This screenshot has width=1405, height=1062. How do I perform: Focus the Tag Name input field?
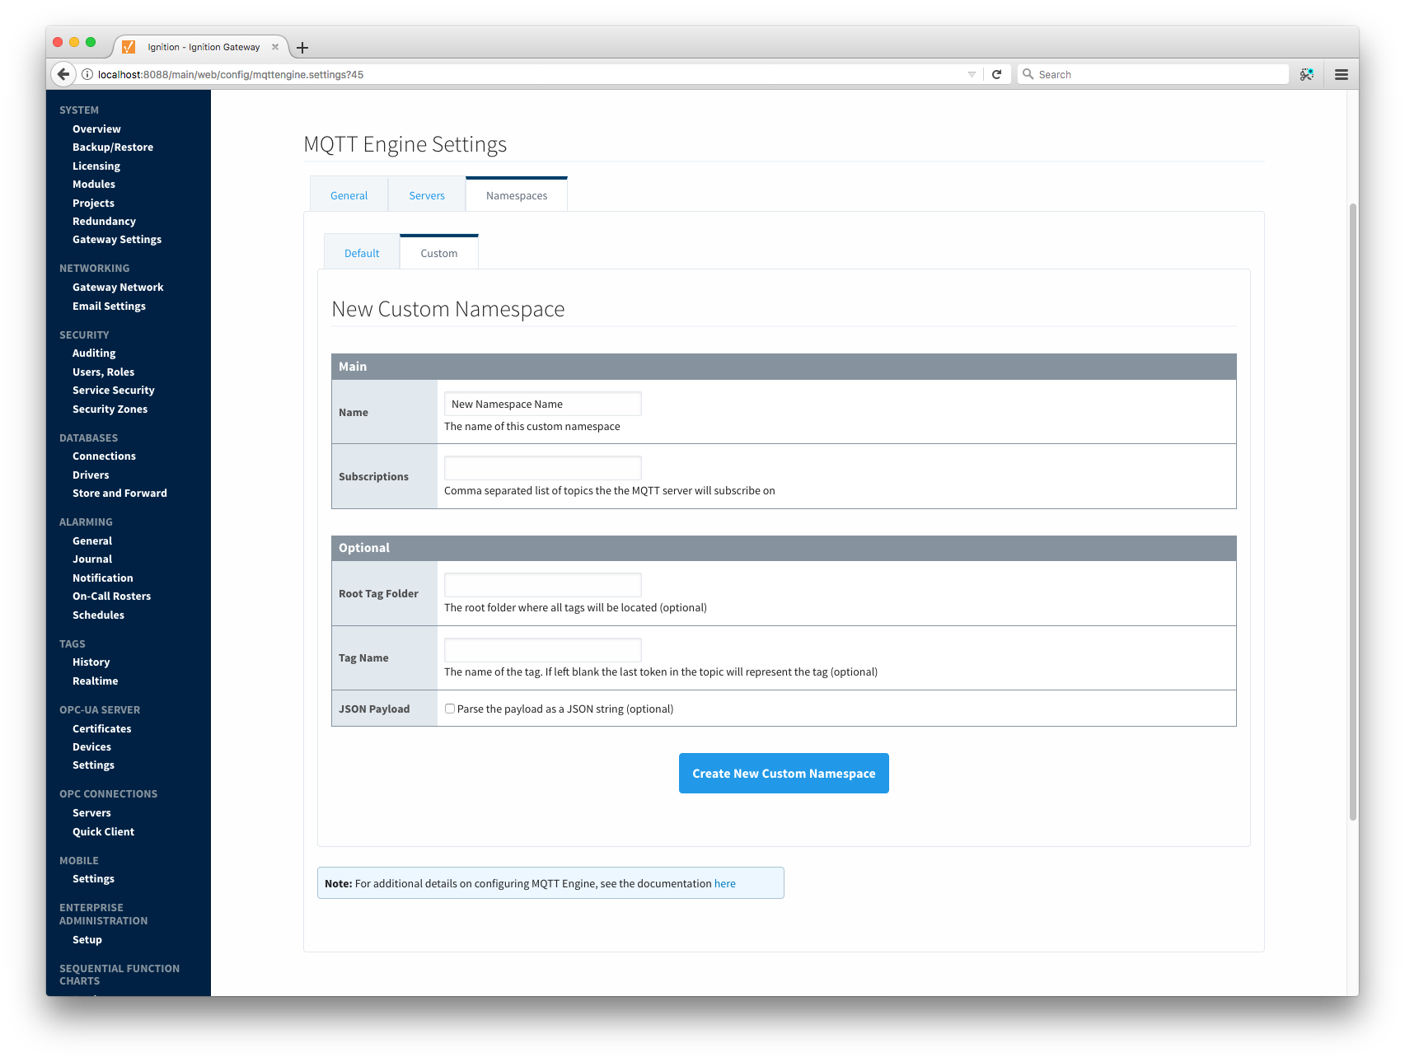click(x=543, y=649)
